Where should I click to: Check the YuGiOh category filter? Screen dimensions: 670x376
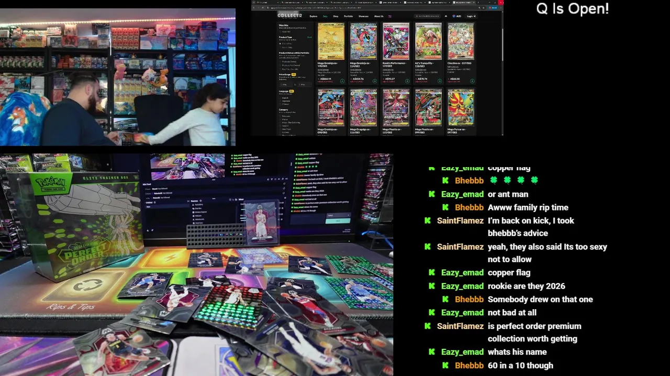pos(280,126)
